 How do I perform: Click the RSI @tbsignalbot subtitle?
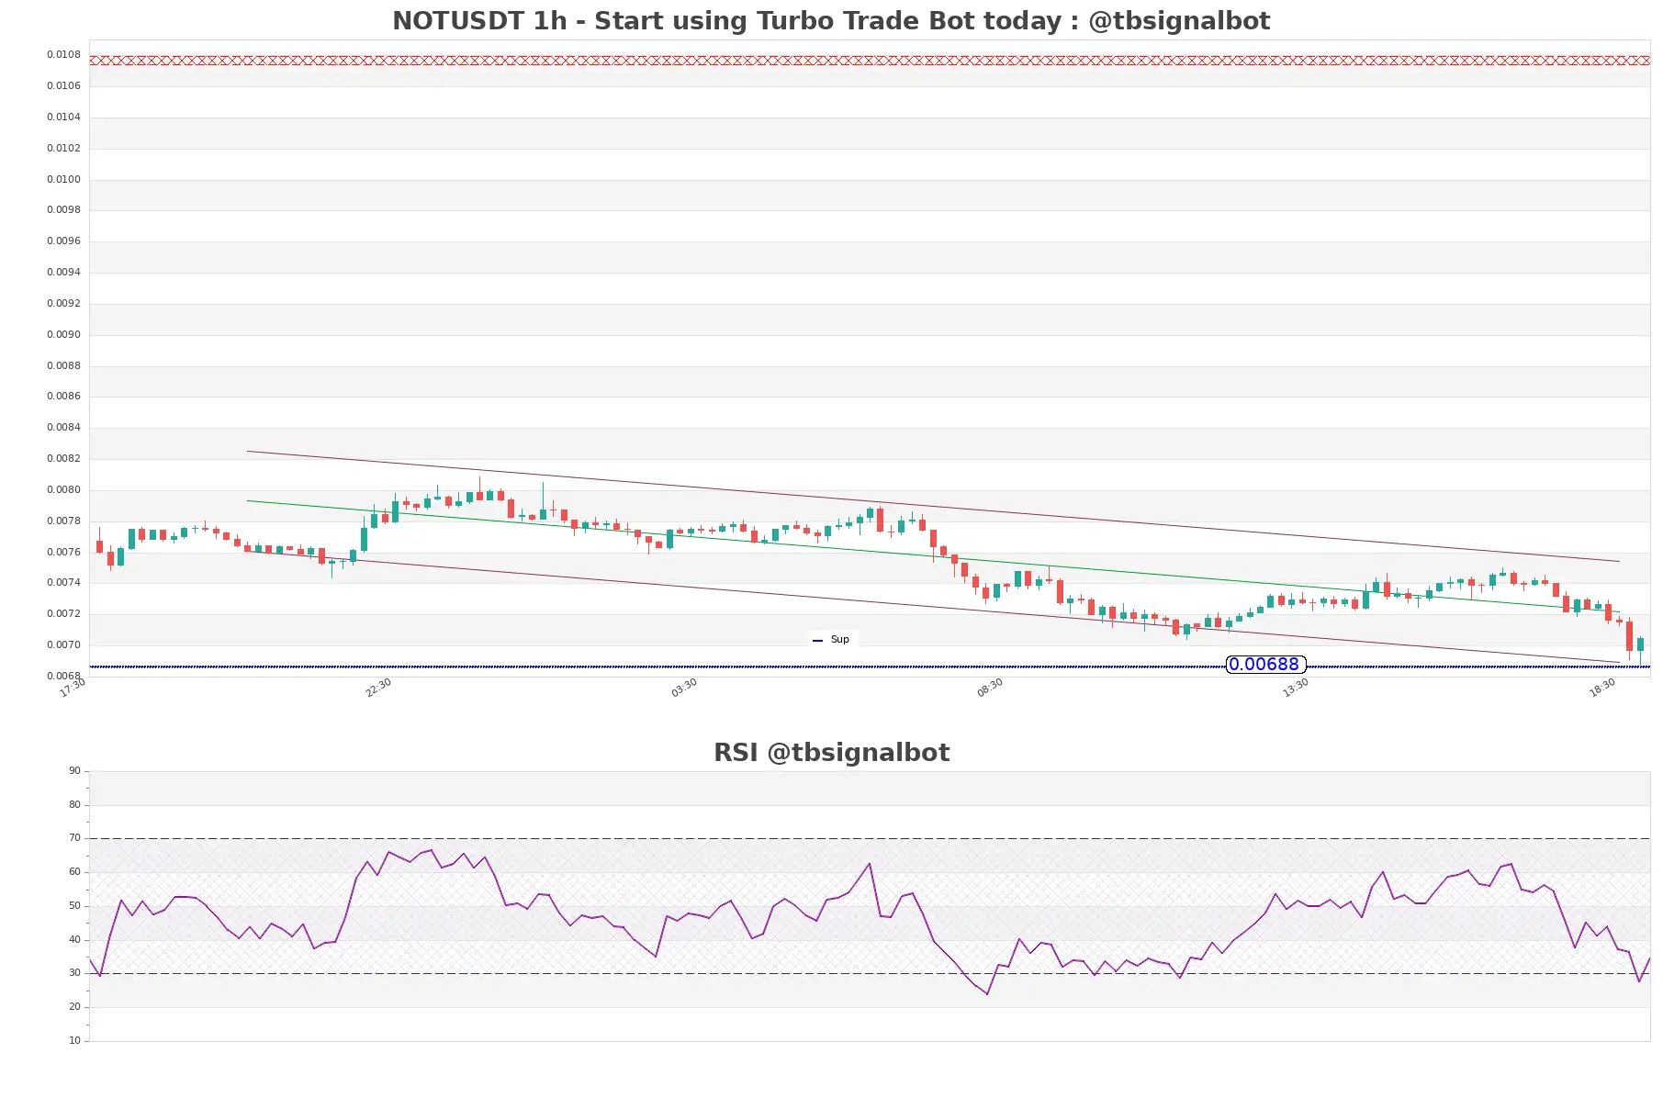(x=831, y=752)
